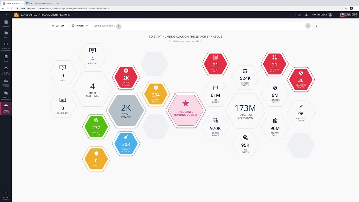Expand the CP Portal User01 account menu
359x202 pixels.
pos(324,15)
